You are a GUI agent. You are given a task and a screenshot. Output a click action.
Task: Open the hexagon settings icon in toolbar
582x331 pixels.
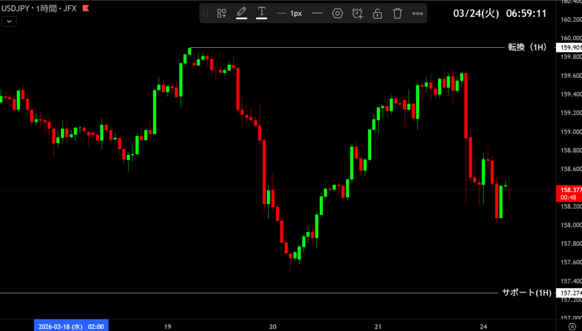[x=338, y=13]
